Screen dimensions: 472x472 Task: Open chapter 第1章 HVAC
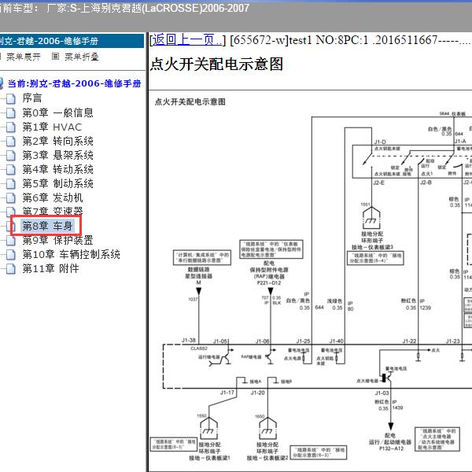[x=51, y=127]
